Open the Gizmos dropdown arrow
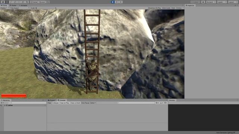This screenshot has width=239, height=134. click(x=183, y=8)
